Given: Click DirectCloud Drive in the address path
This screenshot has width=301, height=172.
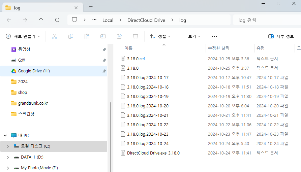Looking at the screenshot, I should [146, 20].
